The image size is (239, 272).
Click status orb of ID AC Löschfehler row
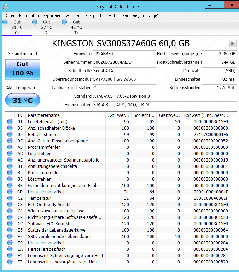[10, 153]
